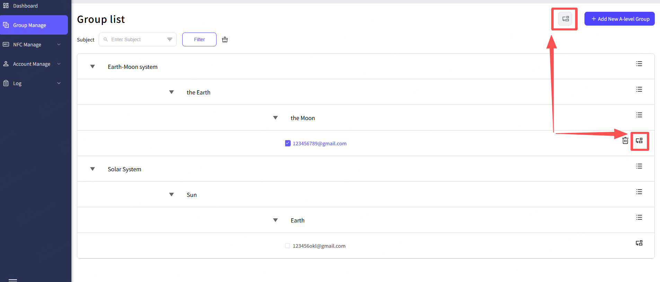The width and height of the screenshot is (660, 282).
Task: Click the move-group icon beside 123456okl@gmail.com
Action: [x=639, y=243]
